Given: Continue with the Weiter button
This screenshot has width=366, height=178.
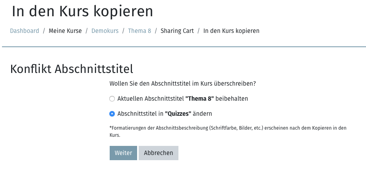Looking at the screenshot, I should (x=123, y=153).
